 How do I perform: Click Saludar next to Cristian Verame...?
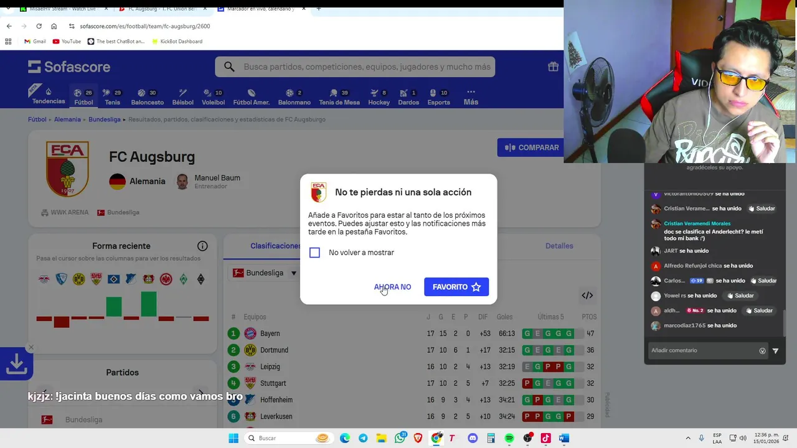[x=761, y=208]
